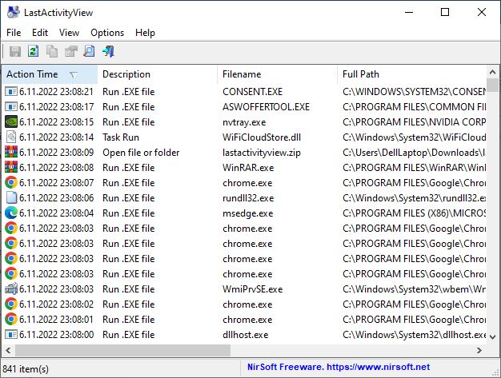Click the green Refresh toolbar icon
Viewport: 501px width, 378px height.
point(34,51)
